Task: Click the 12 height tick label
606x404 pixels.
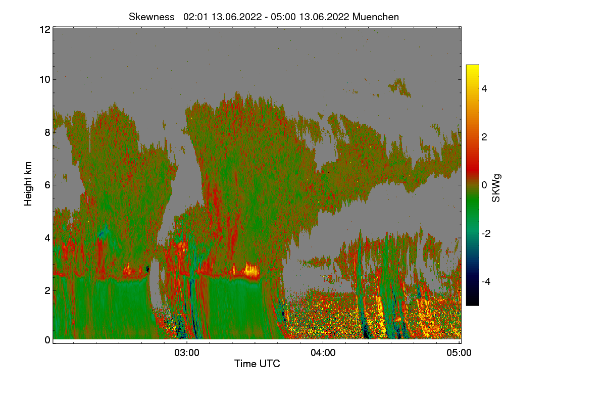Action: point(44,29)
